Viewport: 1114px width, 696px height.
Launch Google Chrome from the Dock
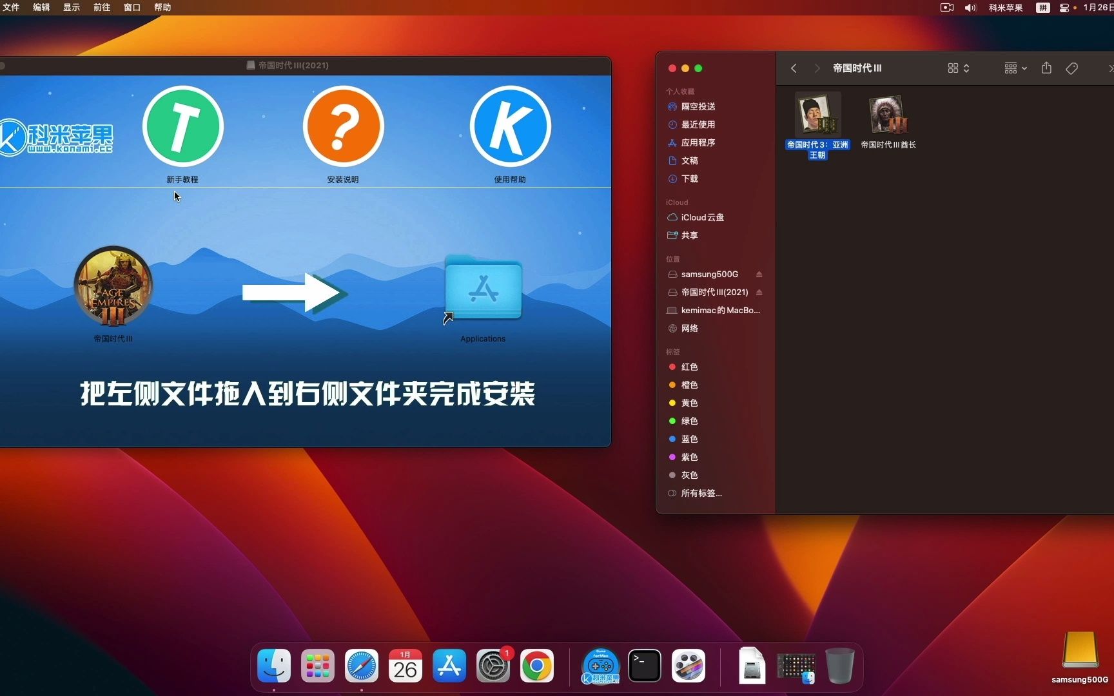tap(537, 666)
